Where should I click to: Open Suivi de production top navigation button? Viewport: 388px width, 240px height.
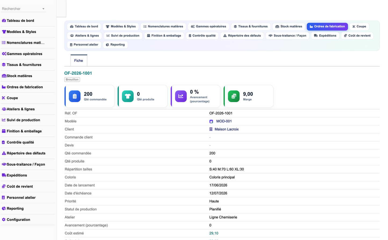(123, 36)
